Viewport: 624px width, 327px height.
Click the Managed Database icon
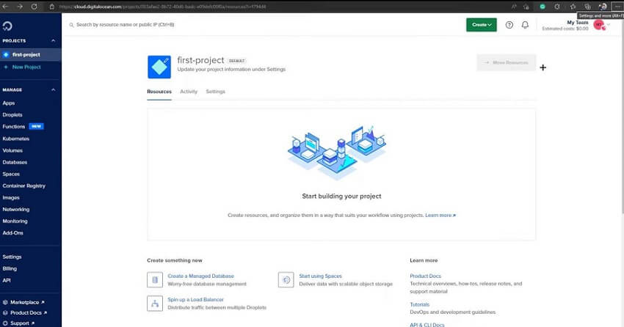point(155,279)
